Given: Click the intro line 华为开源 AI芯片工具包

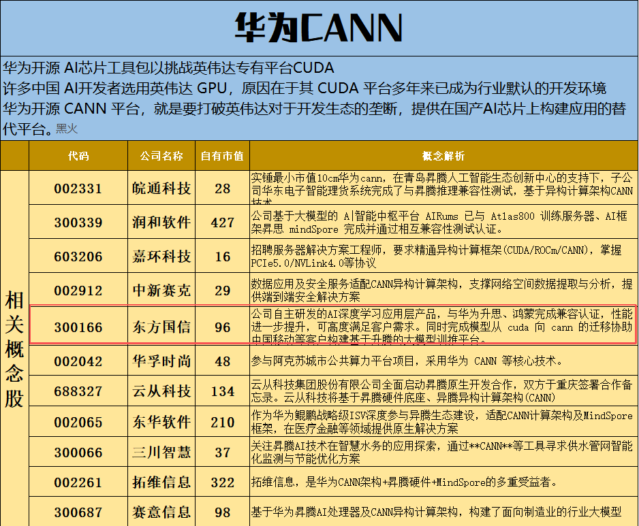Looking at the screenshot, I should click(x=169, y=67).
